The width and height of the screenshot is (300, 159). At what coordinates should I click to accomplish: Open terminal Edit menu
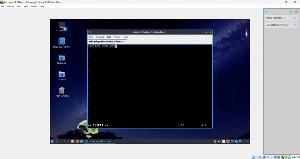pos(109,37)
